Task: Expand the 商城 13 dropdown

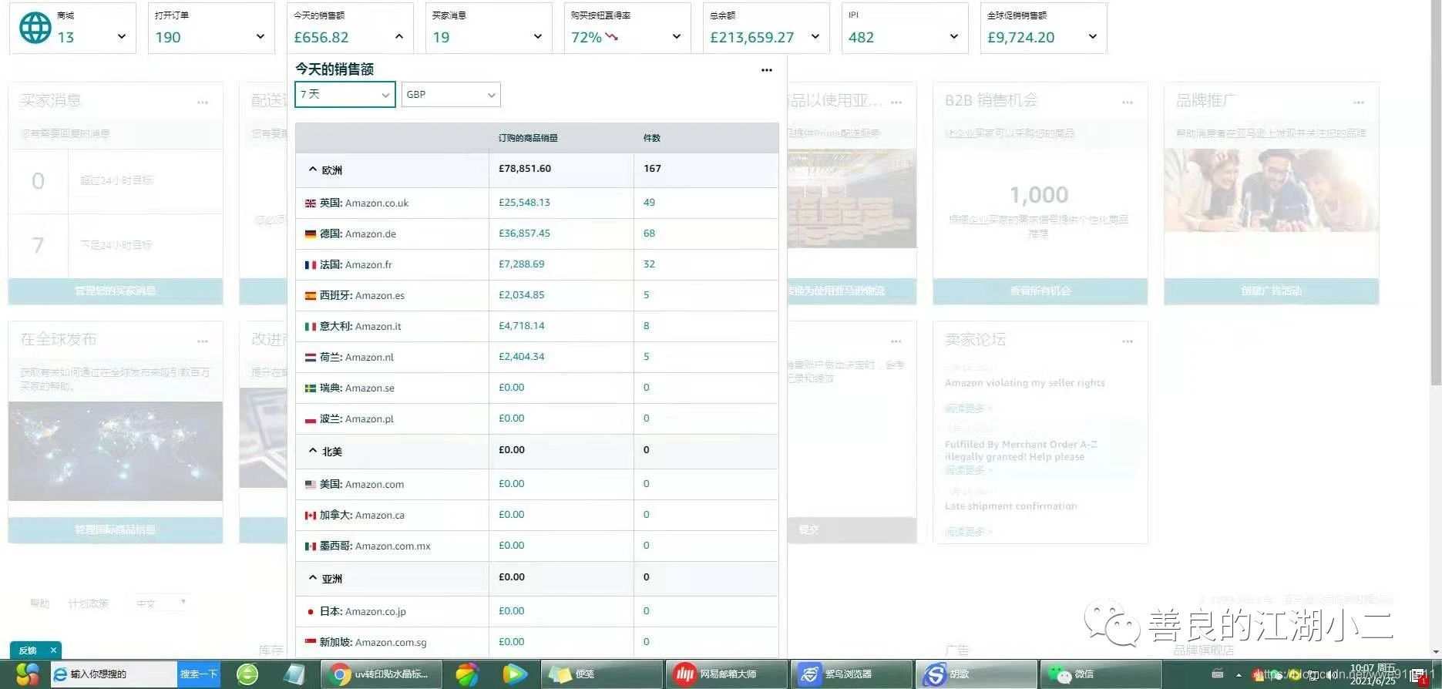Action: tap(121, 36)
